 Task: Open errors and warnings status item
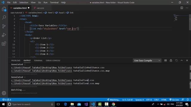pyautogui.click(x=7, y=100)
